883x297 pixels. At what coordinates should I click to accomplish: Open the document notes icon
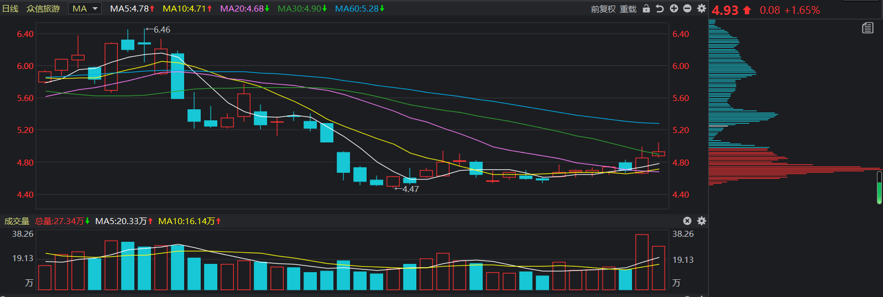click(868, 28)
